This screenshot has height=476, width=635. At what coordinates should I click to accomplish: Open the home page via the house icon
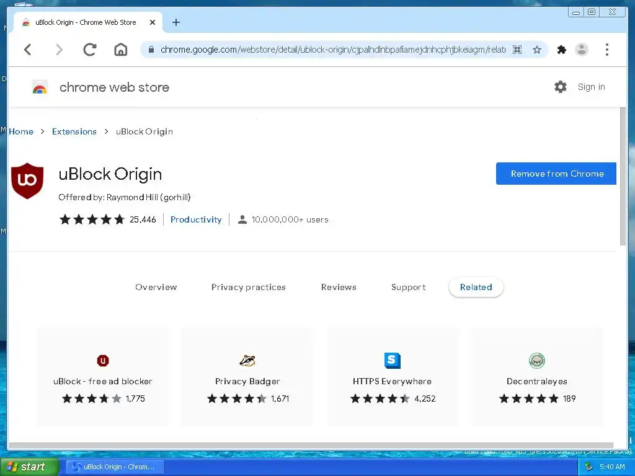click(x=121, y=50)
